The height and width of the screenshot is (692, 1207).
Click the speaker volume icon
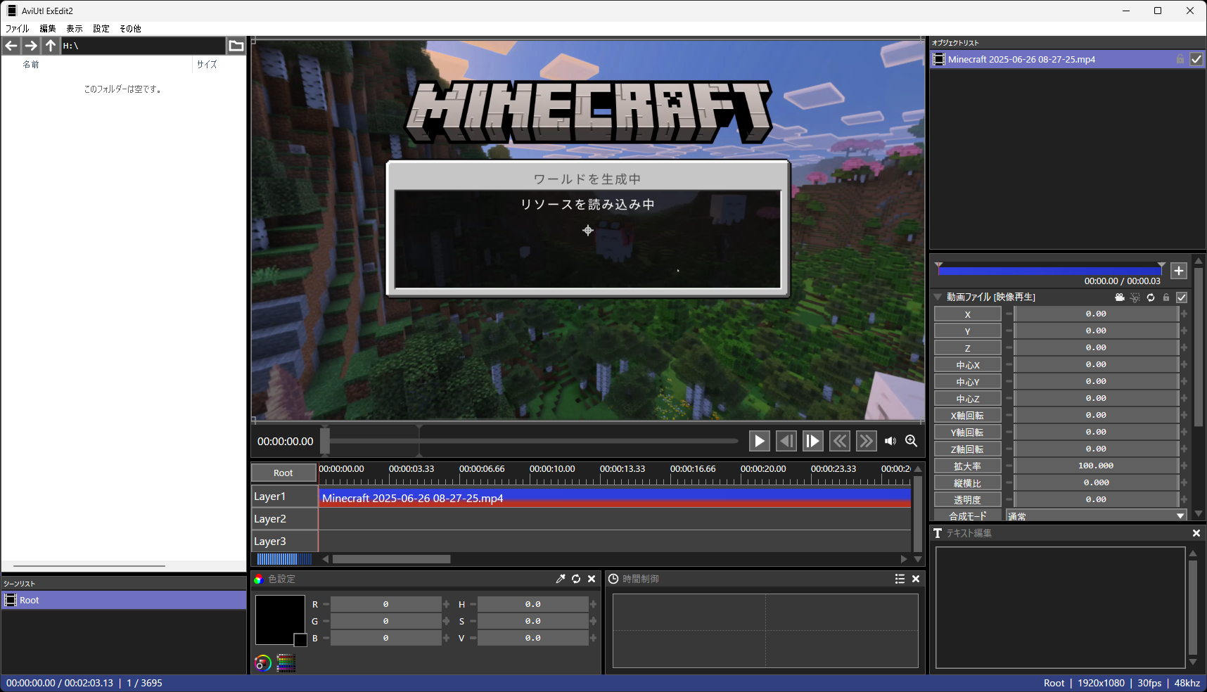890,441
